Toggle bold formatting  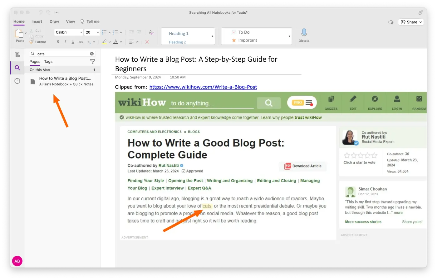pos(58,42)
